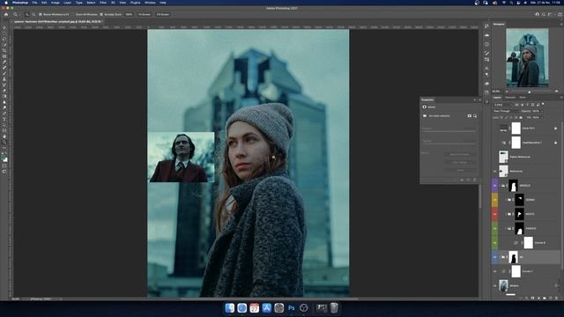Click create new layer icon
The width and height of the screenshot is (564, 317).
pos(550,298)
